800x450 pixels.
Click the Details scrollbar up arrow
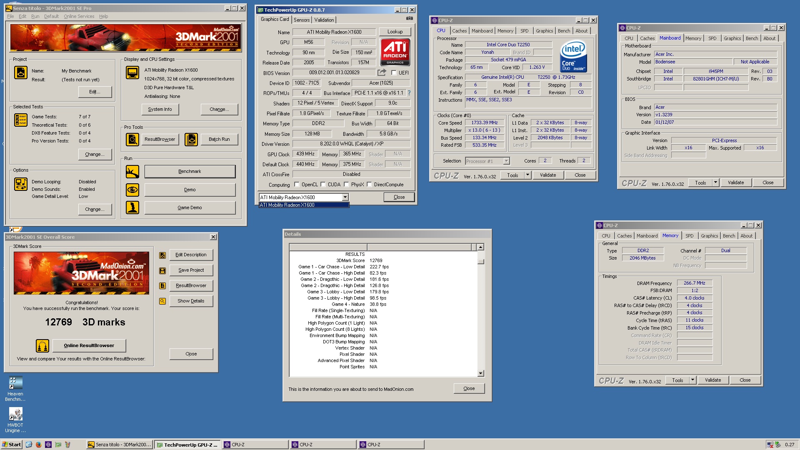tap(480, 247)
